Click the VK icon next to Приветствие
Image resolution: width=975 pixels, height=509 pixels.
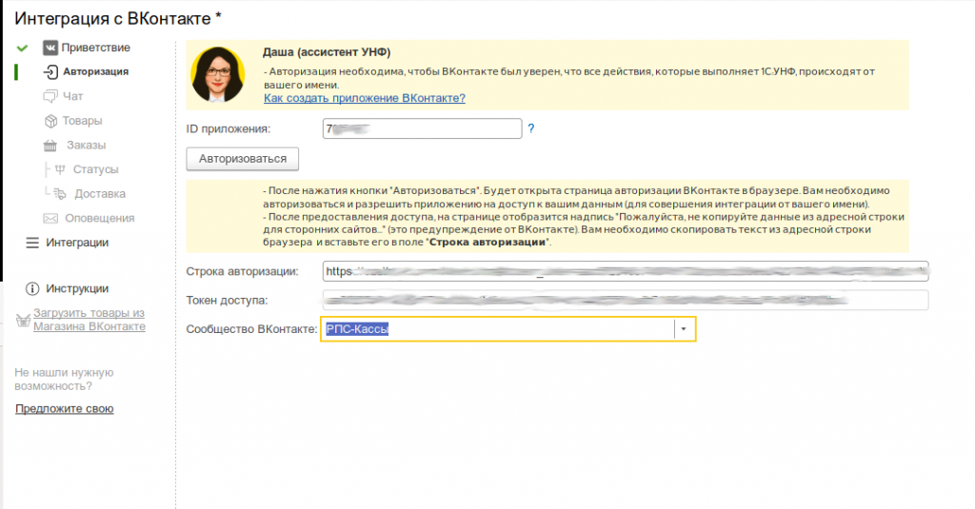[x=50, y=48]
